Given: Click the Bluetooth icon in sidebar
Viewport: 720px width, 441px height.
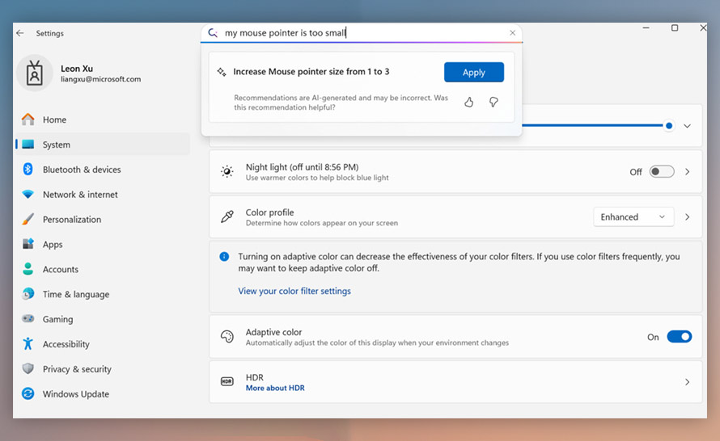Looking at the screenshot, I should pos(28,169).
